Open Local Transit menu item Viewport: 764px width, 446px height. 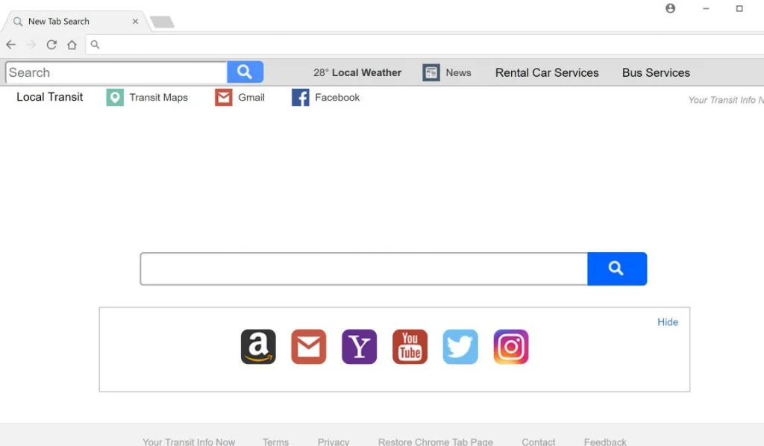pyautogui.click(x=50, y=97)
